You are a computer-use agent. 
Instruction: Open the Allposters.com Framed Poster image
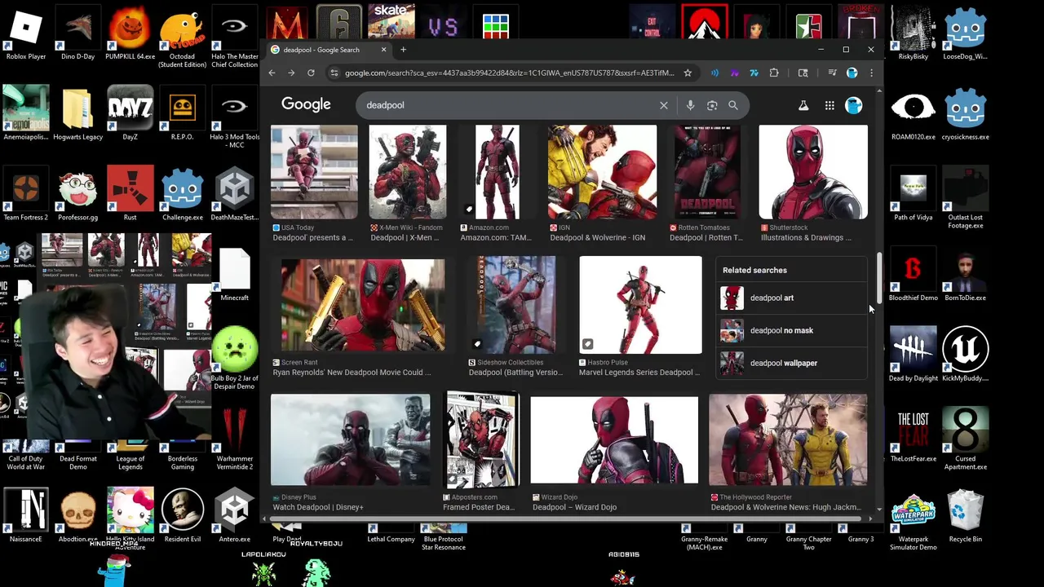point(481,439)
